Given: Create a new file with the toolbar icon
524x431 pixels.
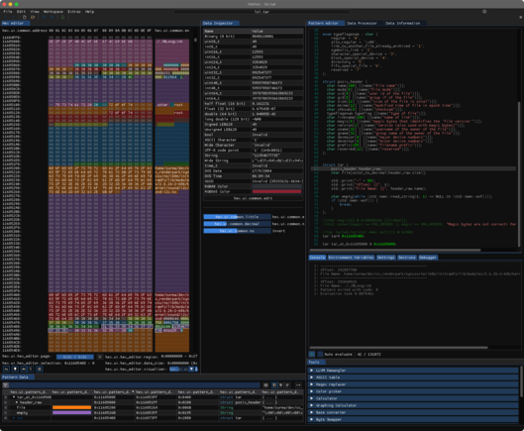Looking at the screenshot, I should click(25, 17).
